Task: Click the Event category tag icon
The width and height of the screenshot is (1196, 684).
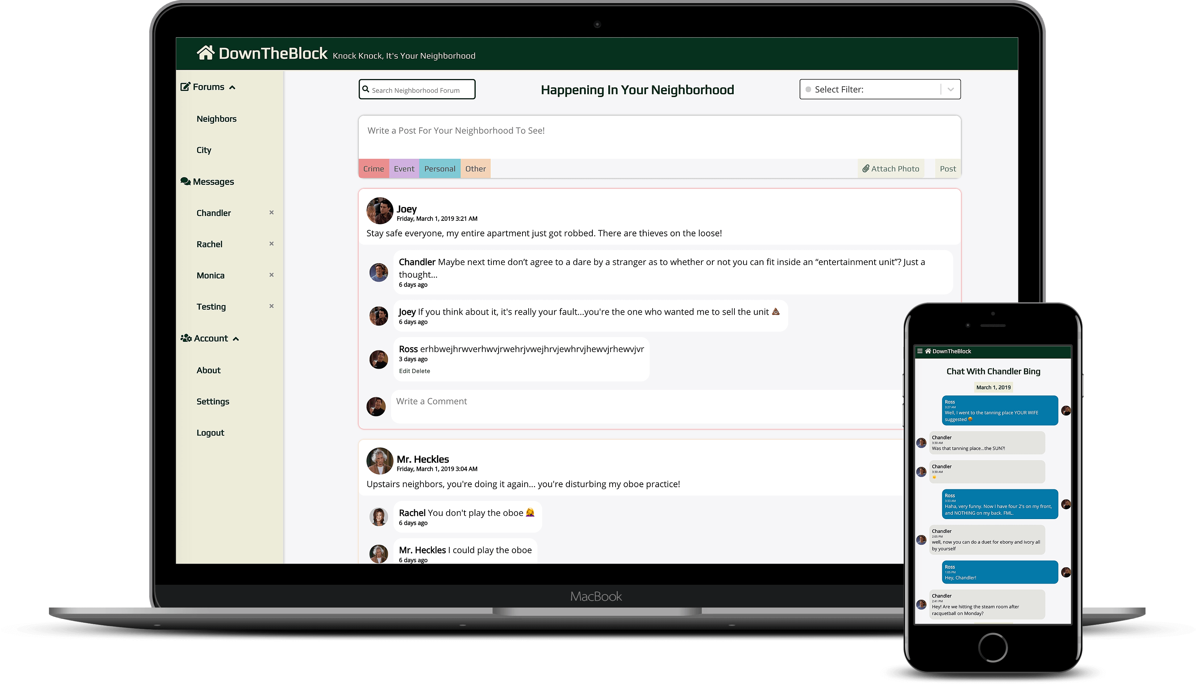Action: click(x=403, y=169)
